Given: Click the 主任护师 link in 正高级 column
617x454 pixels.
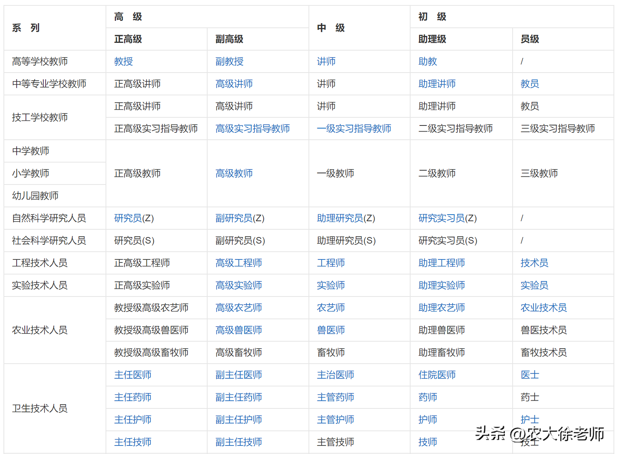Looking at the screenshot, I should coord(133,420).
